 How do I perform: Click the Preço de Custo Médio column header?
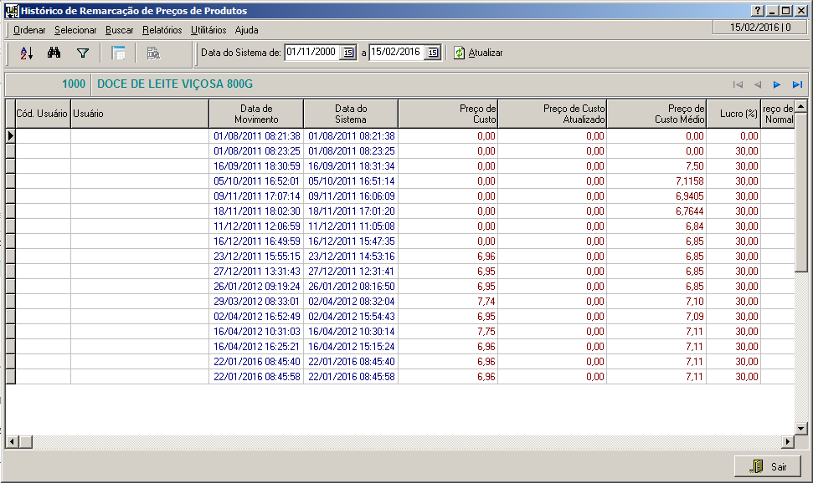656,114
